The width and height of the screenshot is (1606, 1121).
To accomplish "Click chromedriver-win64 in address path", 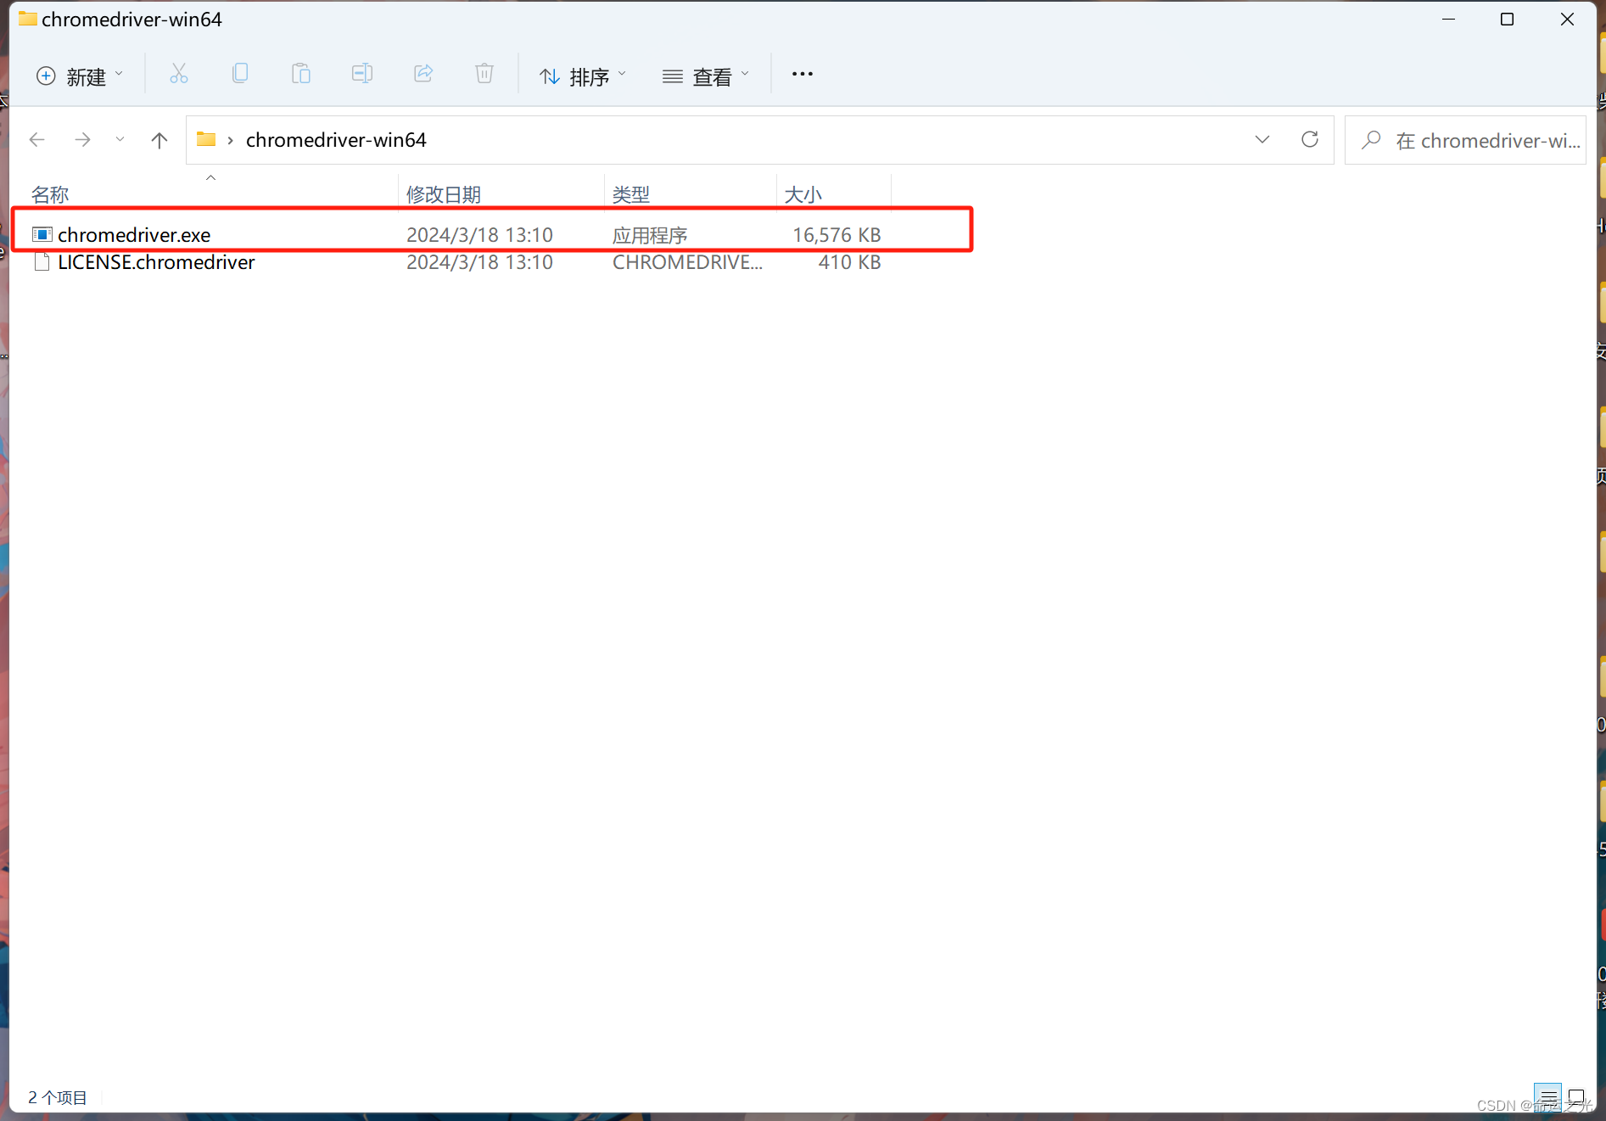I will 336,140.
